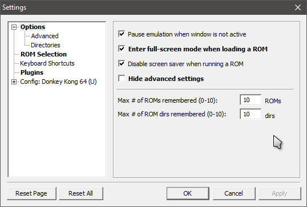The image size is (307, 207).
Task: Click the max ROMs remembered input field
Action: tap(251, 100)
